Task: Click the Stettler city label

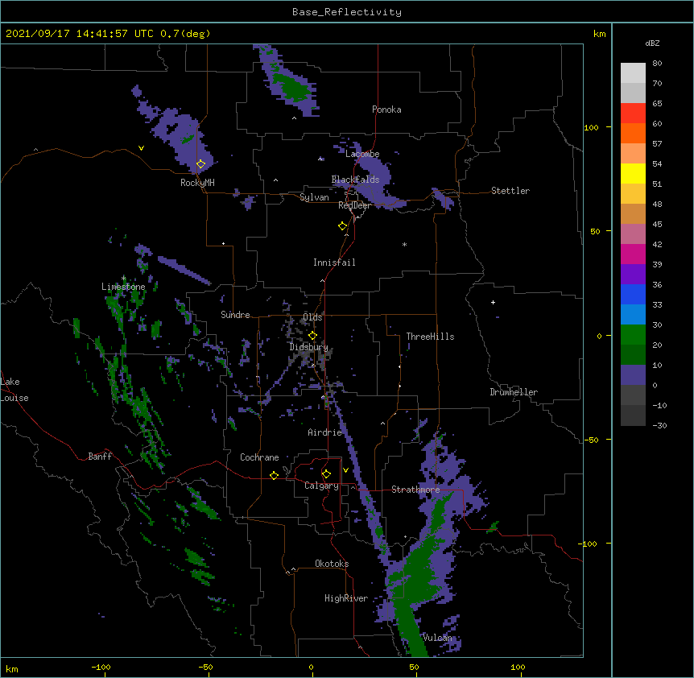Action: coord(510,191)
